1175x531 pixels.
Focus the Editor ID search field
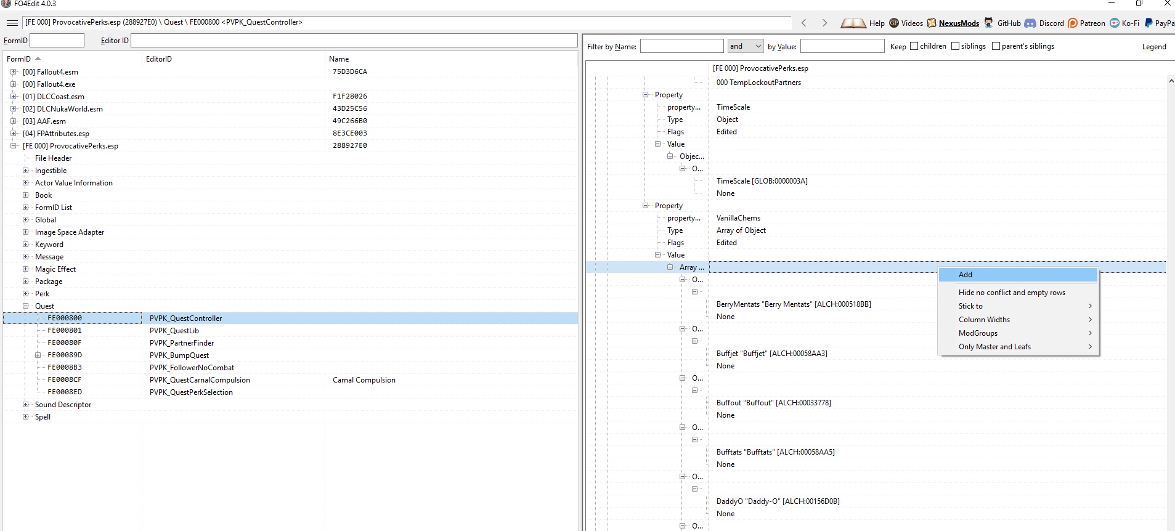(x=354, y=41)
